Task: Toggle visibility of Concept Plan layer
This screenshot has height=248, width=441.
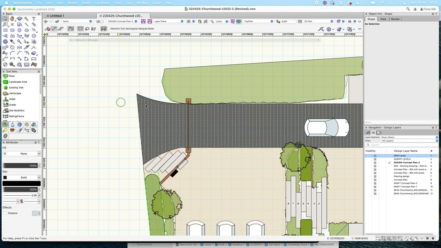Action: [x=375, y=180]
